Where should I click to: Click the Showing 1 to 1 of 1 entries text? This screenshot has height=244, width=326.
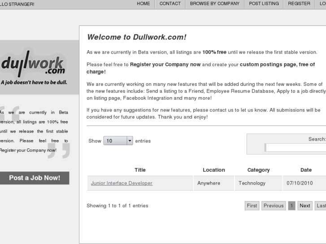117,206
